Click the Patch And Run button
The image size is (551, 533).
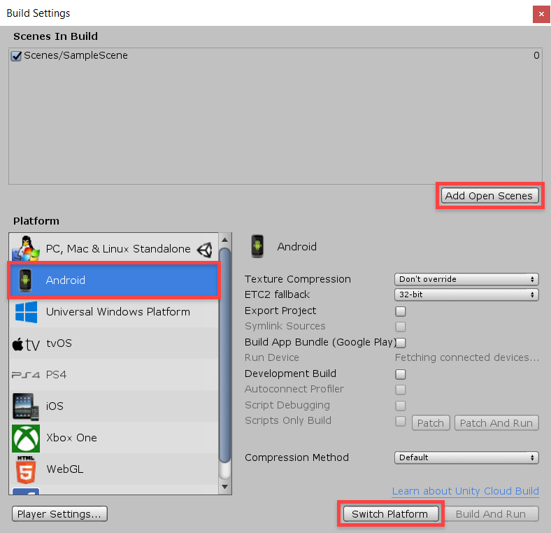pos(496,423)
